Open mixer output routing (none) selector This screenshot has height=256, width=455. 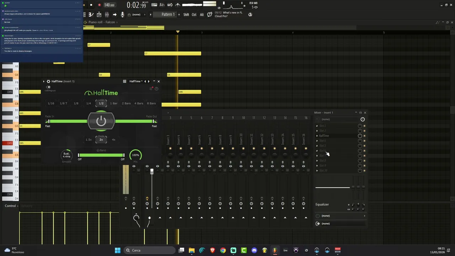[341, 224]
